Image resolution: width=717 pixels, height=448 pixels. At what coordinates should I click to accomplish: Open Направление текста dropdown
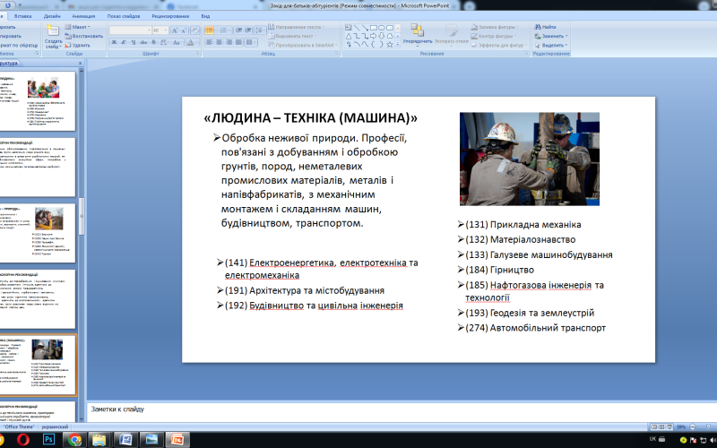coord(297,27)
